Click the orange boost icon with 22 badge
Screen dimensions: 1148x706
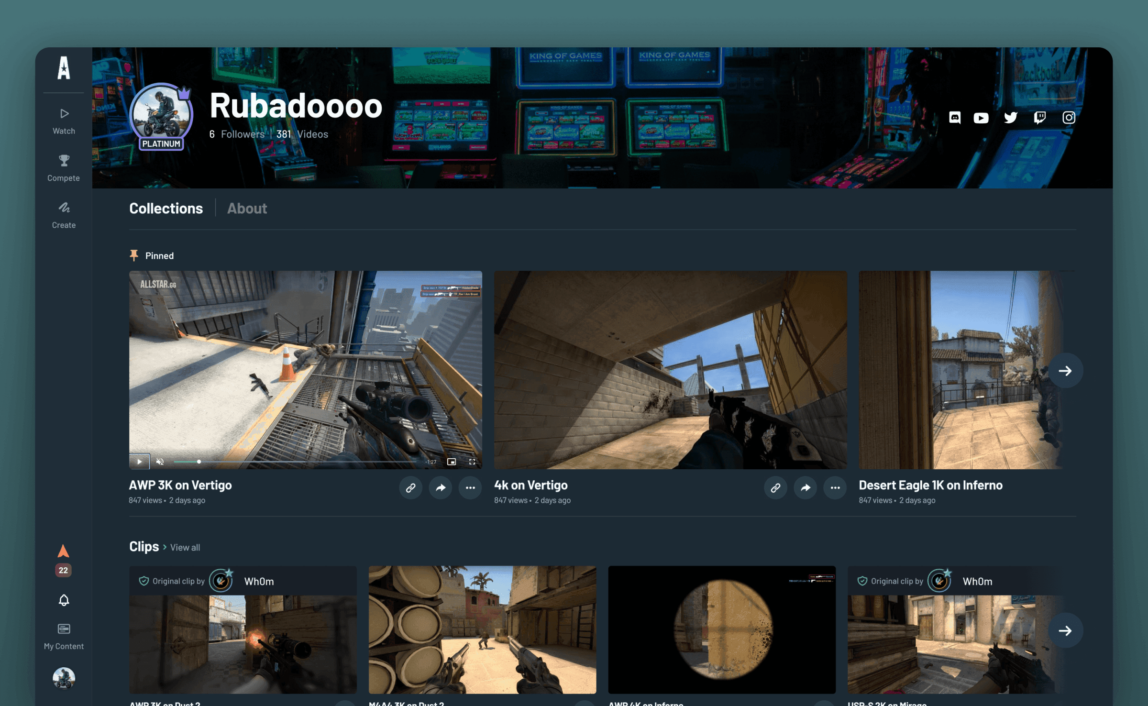(x=63, y=560)
